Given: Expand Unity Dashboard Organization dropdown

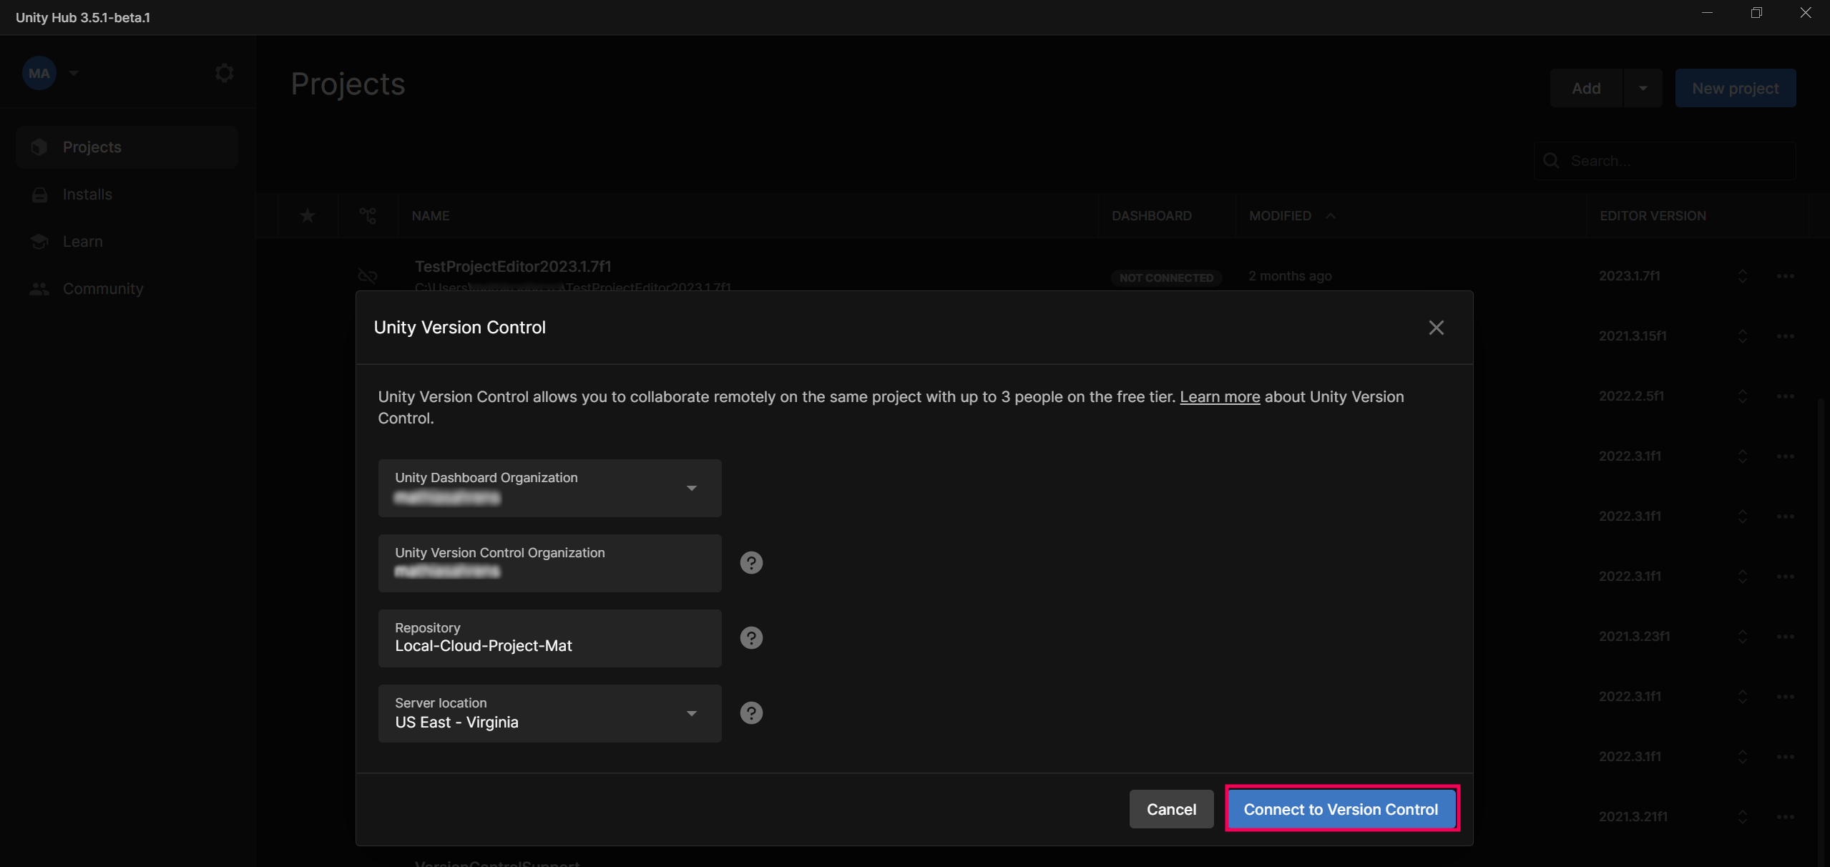Looking at the screenshot, I should tap(691, 488).
